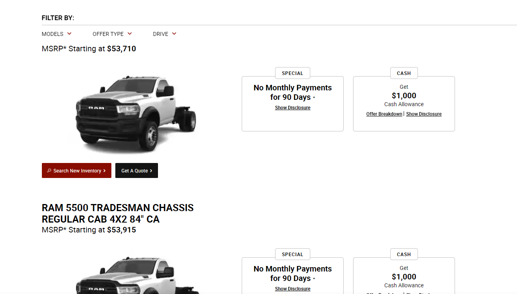Viewport: 517px width, 294px height.
Task: Click the FILTER BY: label
Action: click(58, 18)
